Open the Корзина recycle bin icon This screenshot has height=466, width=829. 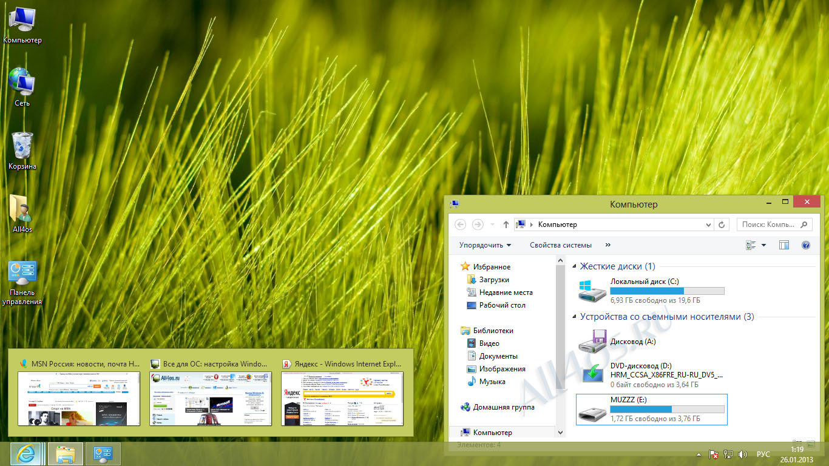coord(22,150)
